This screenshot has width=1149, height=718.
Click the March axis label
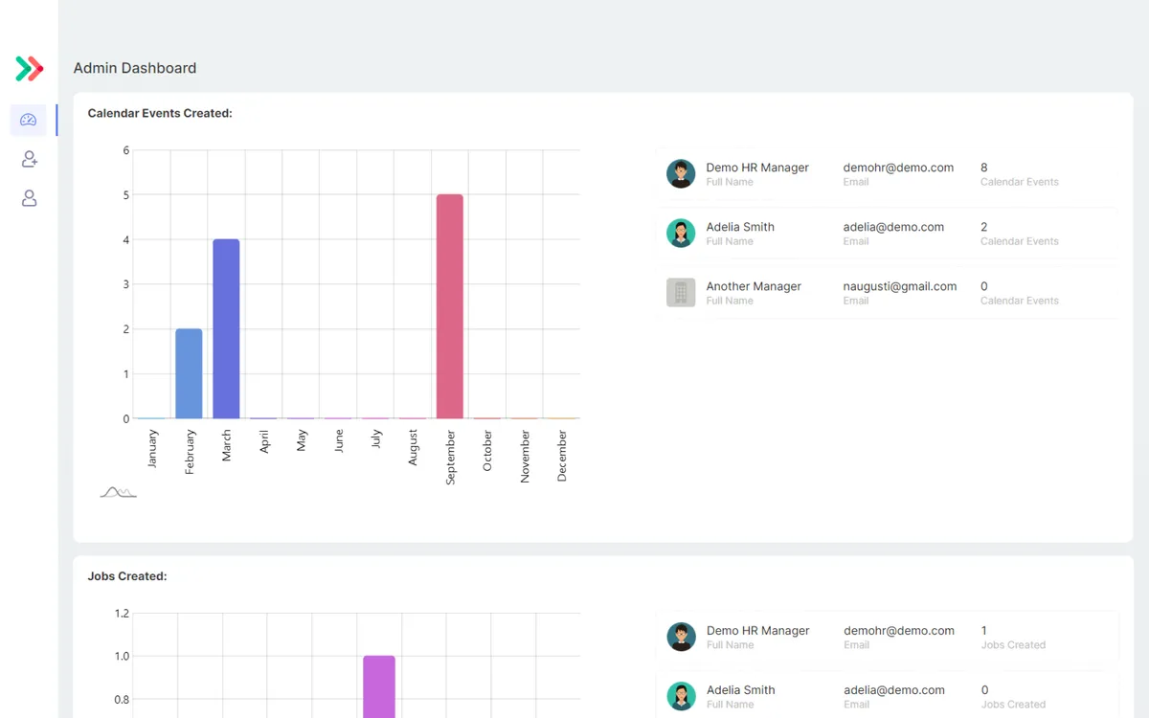click(227, 445)
